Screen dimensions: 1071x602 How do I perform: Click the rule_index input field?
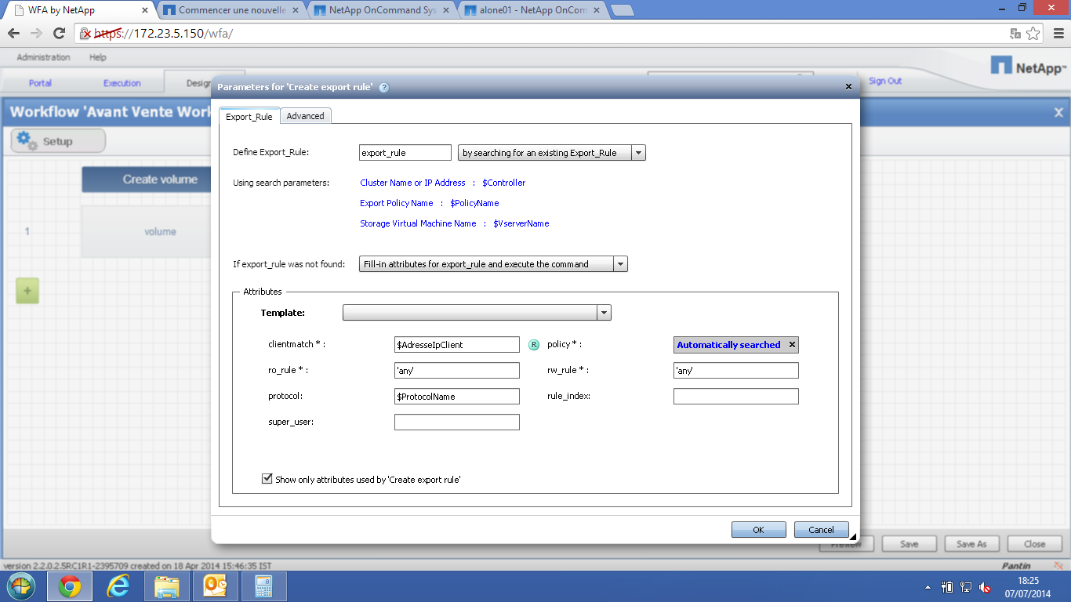click(736, 397)
